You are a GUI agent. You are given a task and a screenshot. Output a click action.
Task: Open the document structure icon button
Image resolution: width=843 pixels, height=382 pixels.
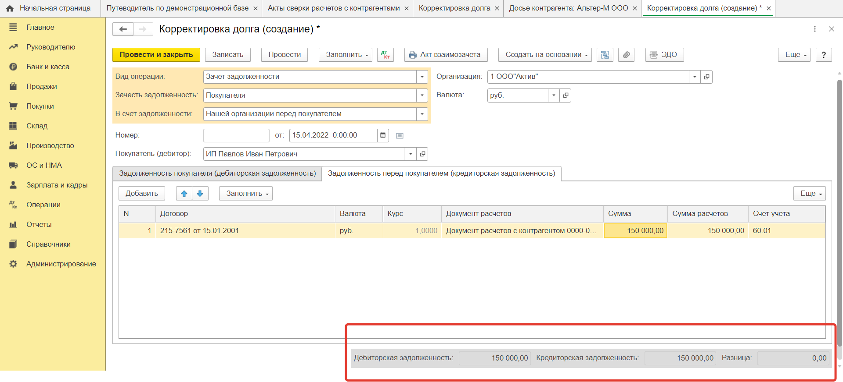[605, 55]
